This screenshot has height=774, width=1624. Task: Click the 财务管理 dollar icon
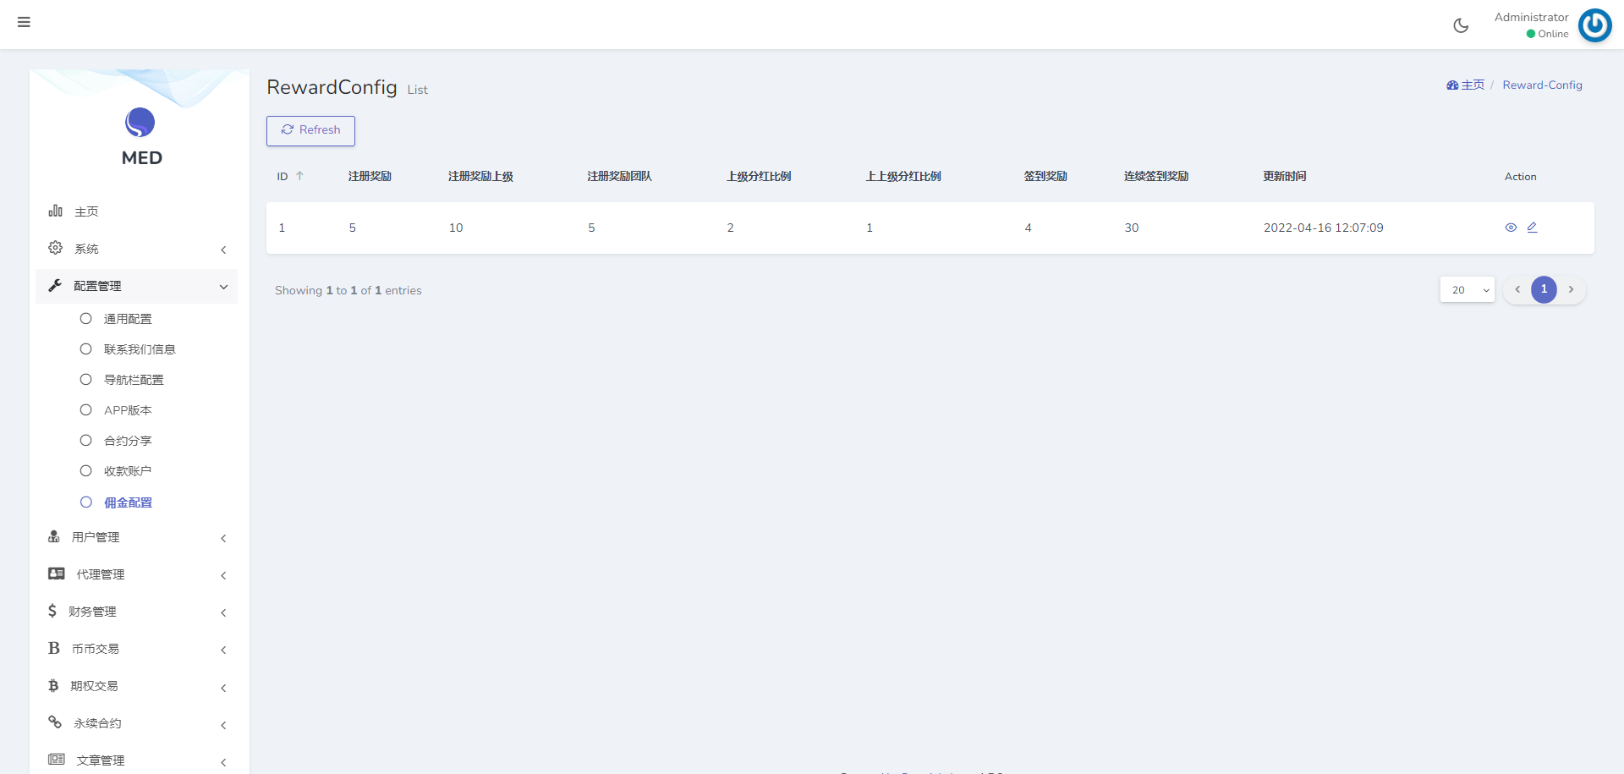click(x=52, y=611)
